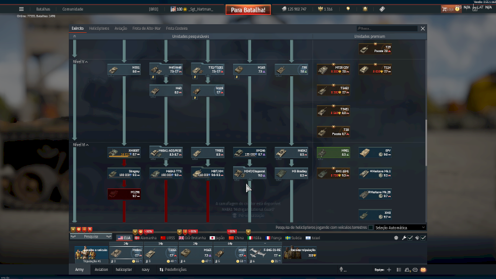
Task: Expand the M47/M48 vehicle group
Action: [x=166, y=69]
